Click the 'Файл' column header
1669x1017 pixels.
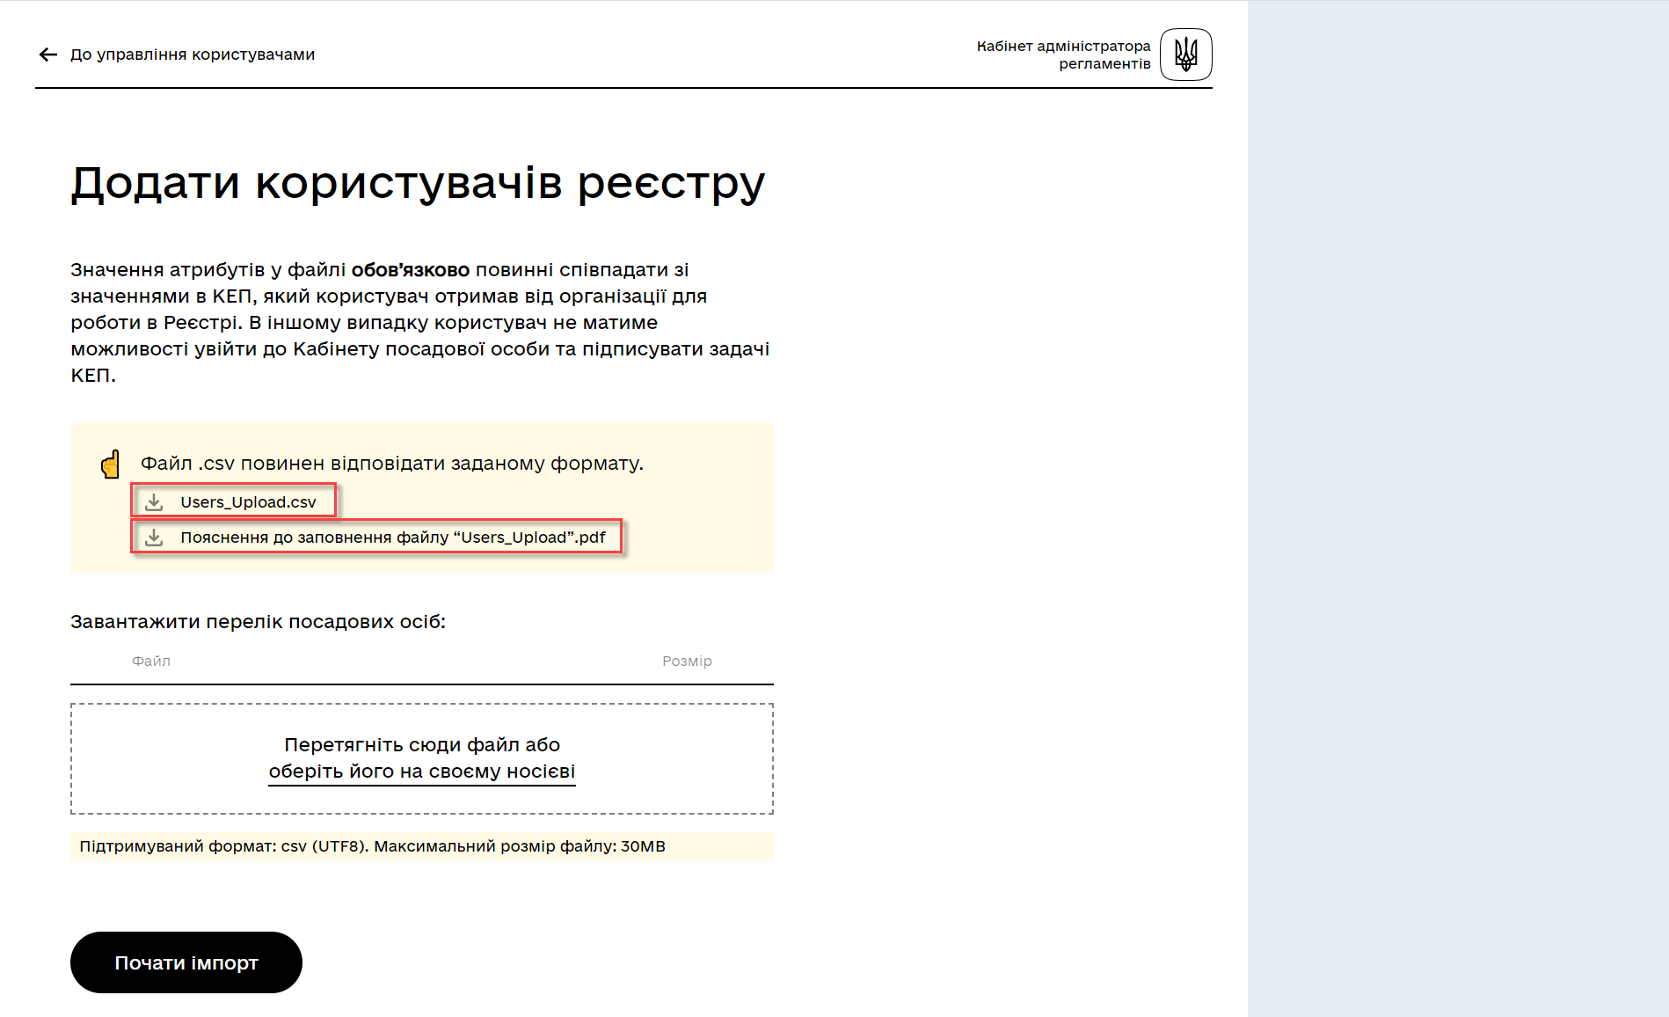151,661
